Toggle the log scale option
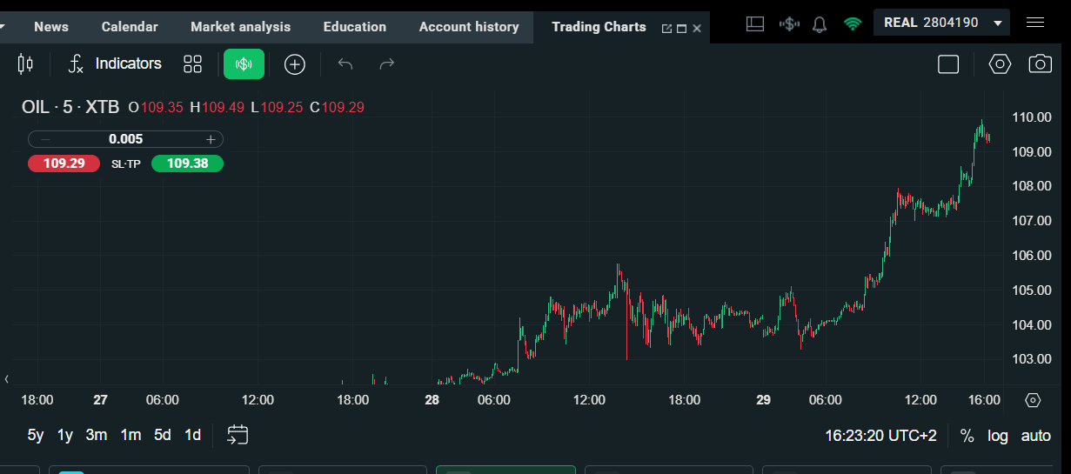This screenshot has width=1071, height=474. [997, 436]
